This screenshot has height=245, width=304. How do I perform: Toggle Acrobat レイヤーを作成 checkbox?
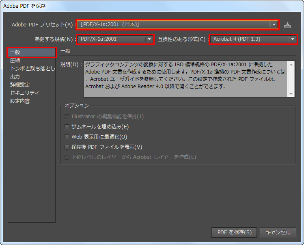(67, 157)
